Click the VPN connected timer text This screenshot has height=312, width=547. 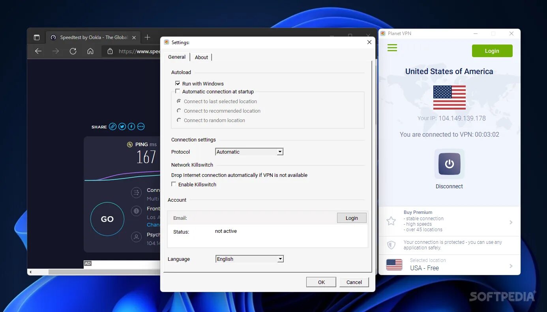click(450, 134)
